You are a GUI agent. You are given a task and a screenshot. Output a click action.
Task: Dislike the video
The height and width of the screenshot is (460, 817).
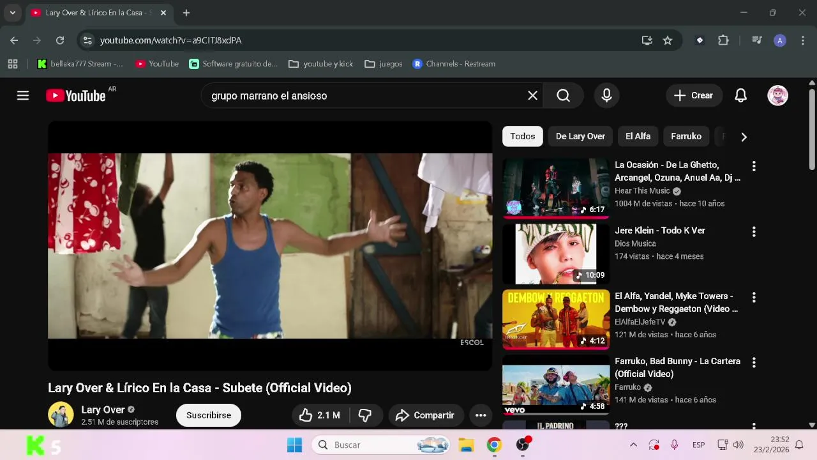pos(365,415)
